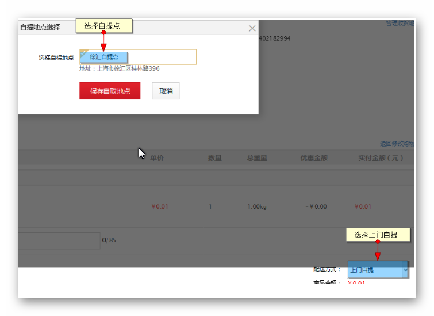Close the 自提地点选择 dialog
Viewport: 434px width, 316px height.
click(x=252, y=28)
